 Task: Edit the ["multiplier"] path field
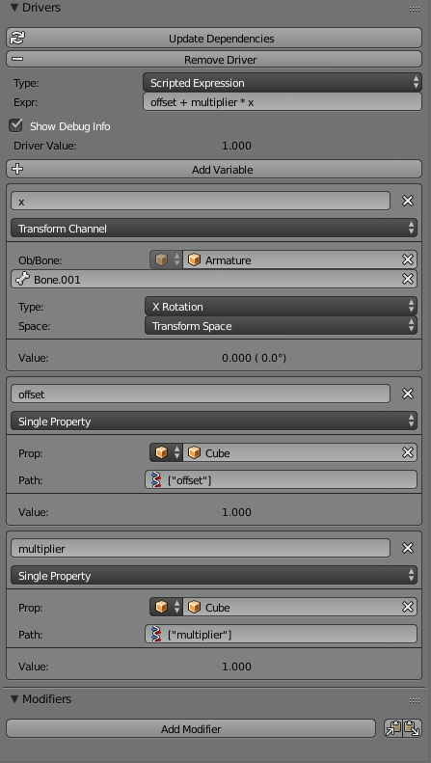(282, 634)
